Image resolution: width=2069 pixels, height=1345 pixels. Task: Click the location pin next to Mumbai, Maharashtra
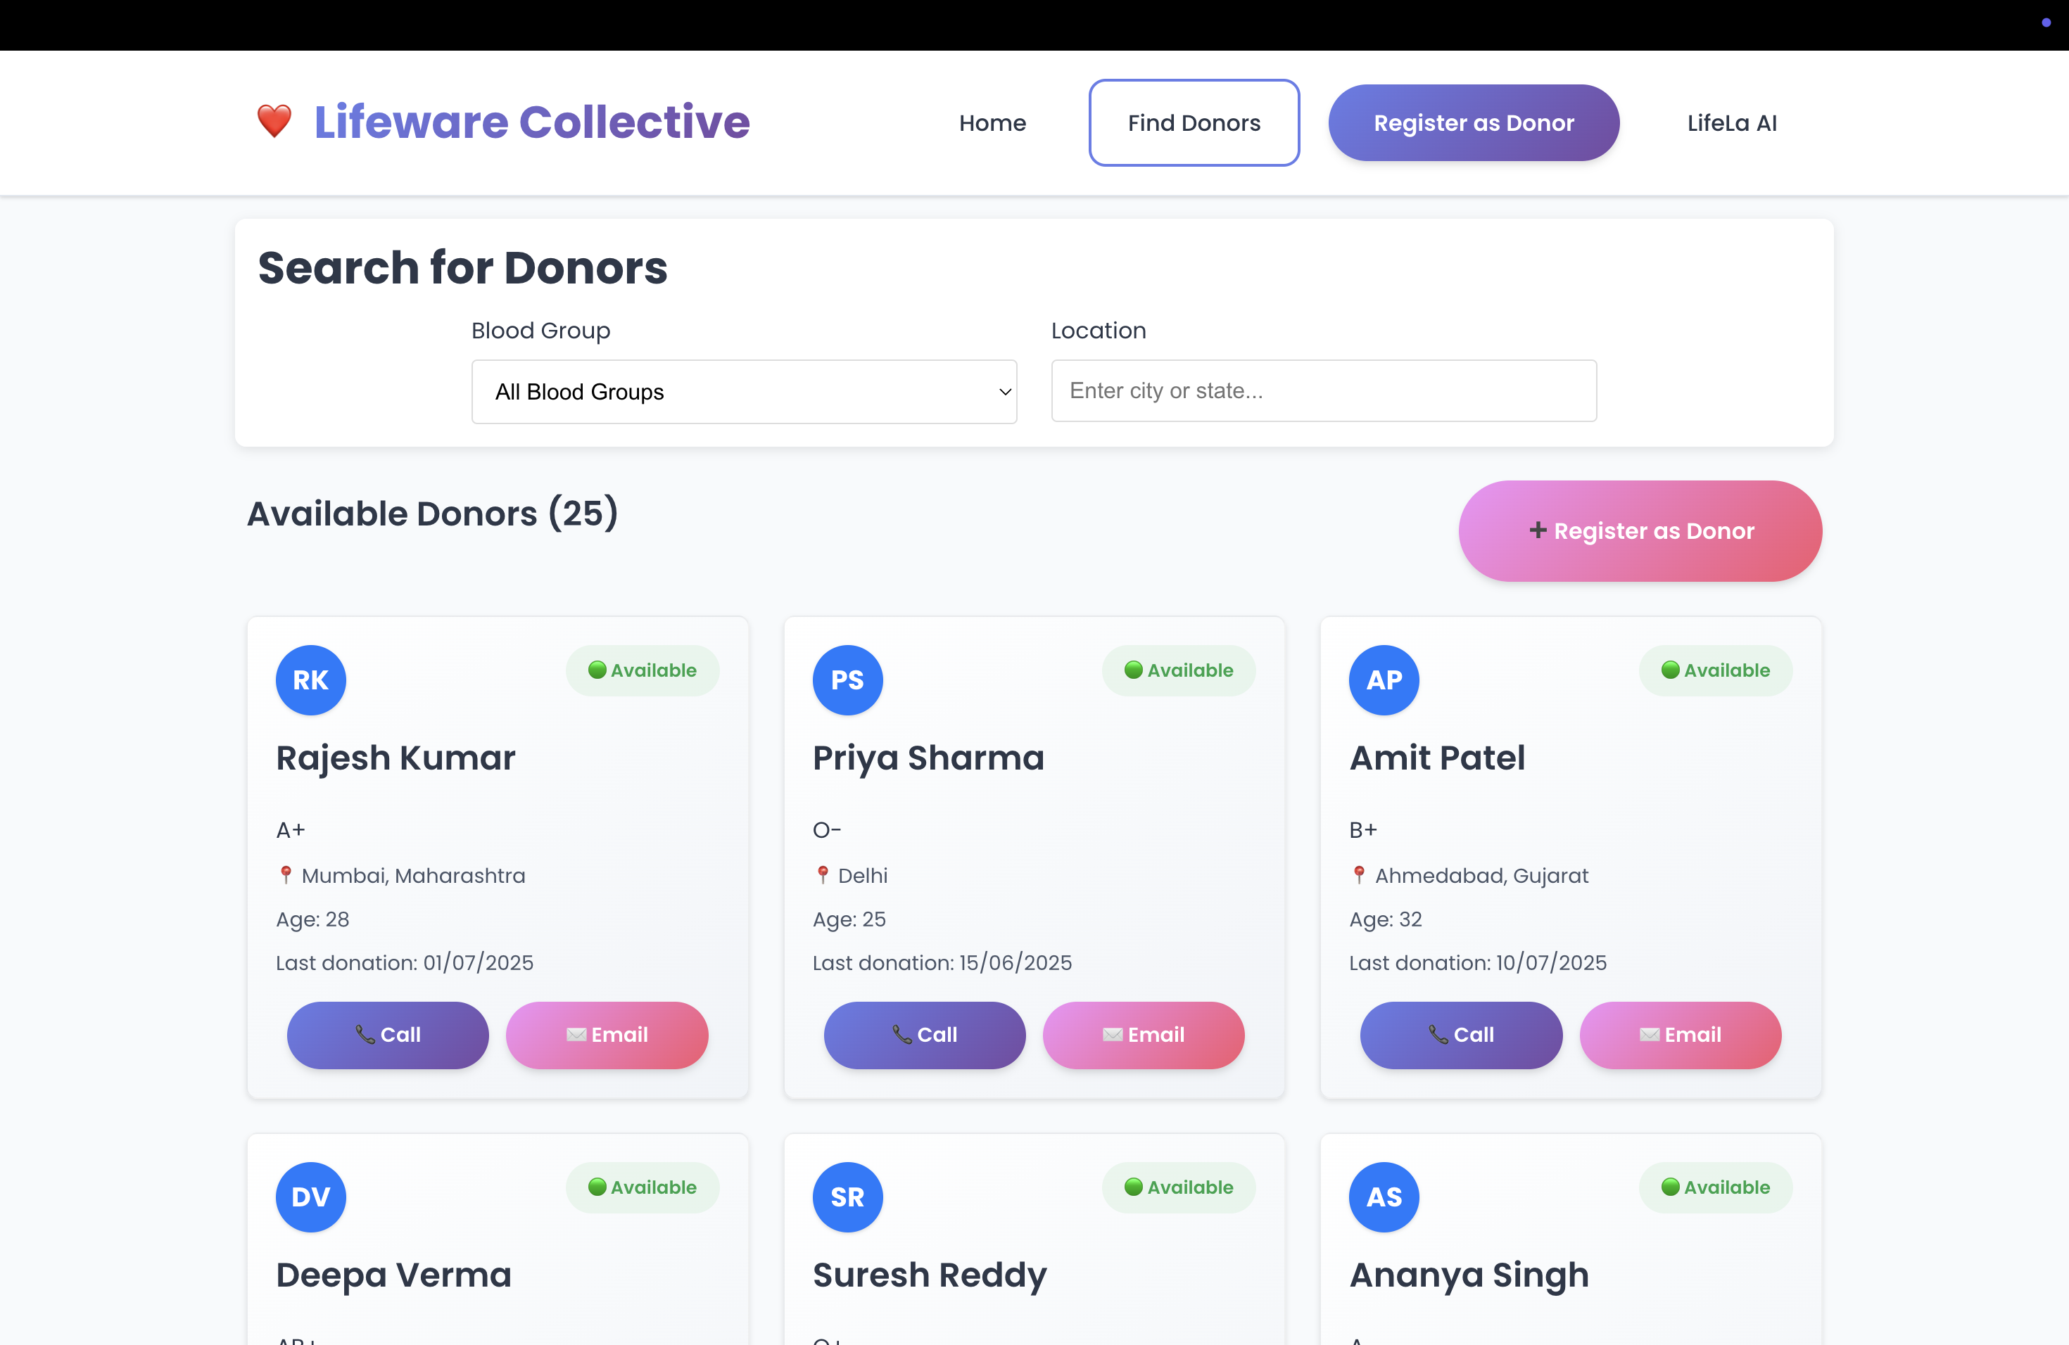pyautogui.click(x=285, y=875)
